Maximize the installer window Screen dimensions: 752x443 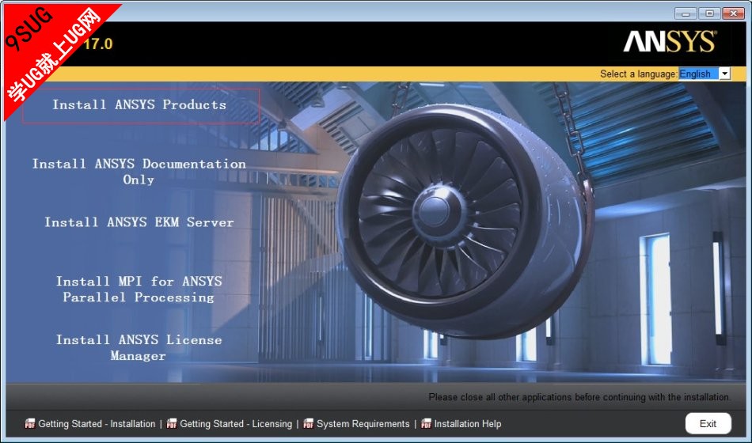click(709, 13)
